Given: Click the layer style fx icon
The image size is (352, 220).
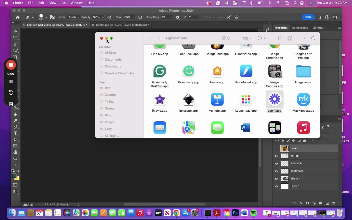Looking at the screenshot, I should pyautogui.click(x=301, y=204).
